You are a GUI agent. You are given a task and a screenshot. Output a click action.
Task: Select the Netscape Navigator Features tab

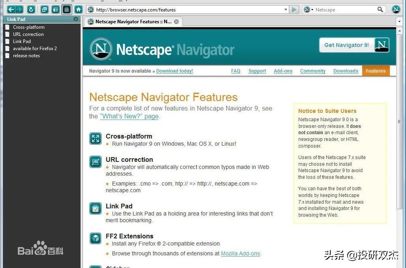click(133, 22)
